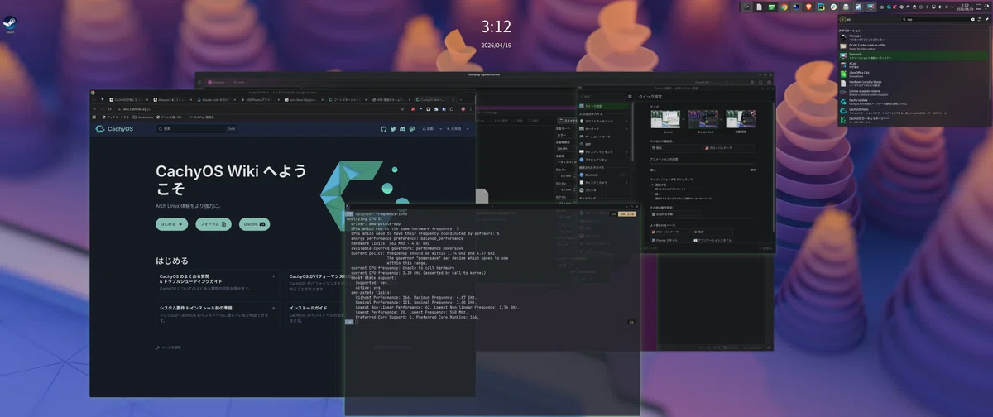Launch LibreOffice Calc from search results
The image size is (993, 417).
pyautogui.click(x=914, y=74)
